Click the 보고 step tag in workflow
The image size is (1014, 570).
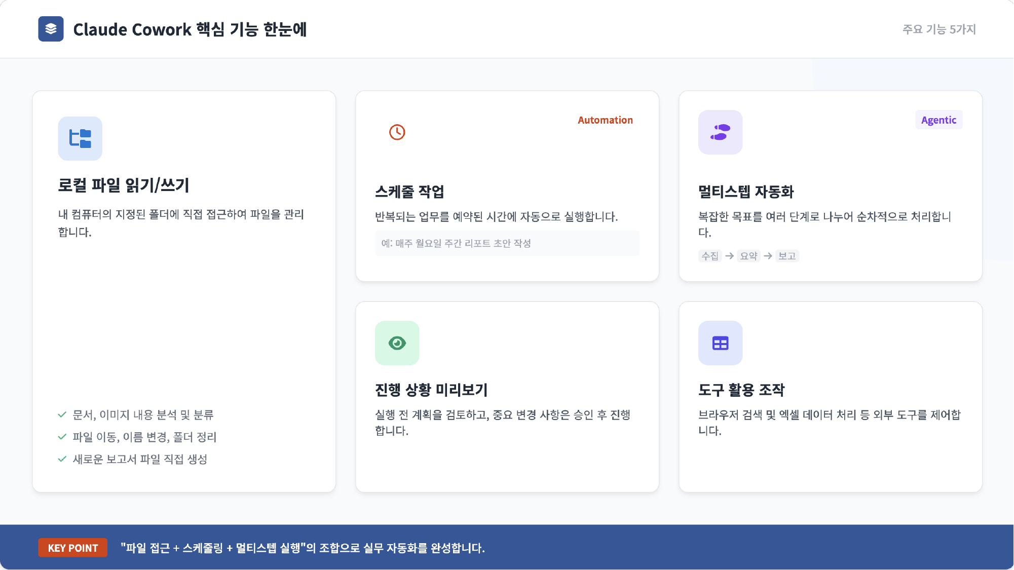coord(787,256)
